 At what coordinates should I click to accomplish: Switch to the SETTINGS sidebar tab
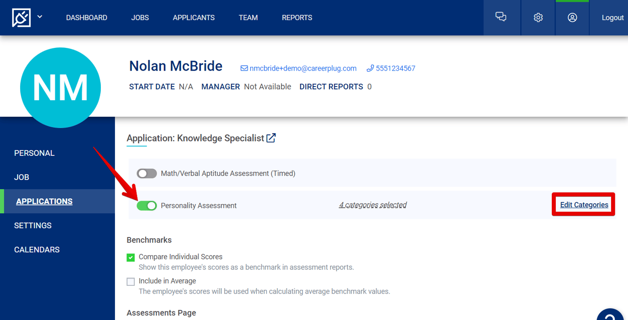click(x=32, y=225)
